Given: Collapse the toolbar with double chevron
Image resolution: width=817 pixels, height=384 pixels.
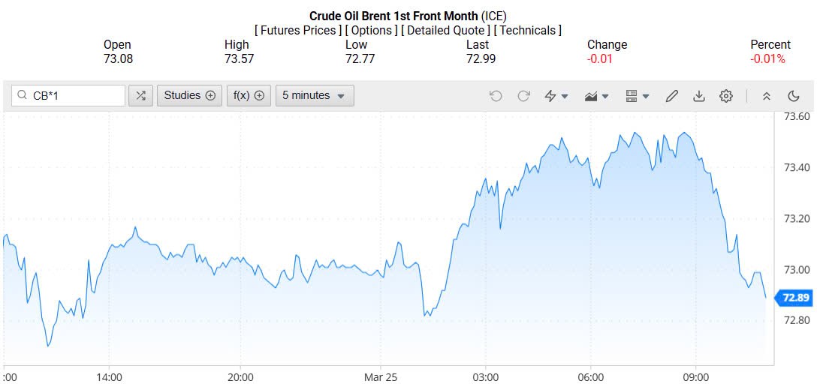Looking at the screenshot, I should tap(767, 96).
